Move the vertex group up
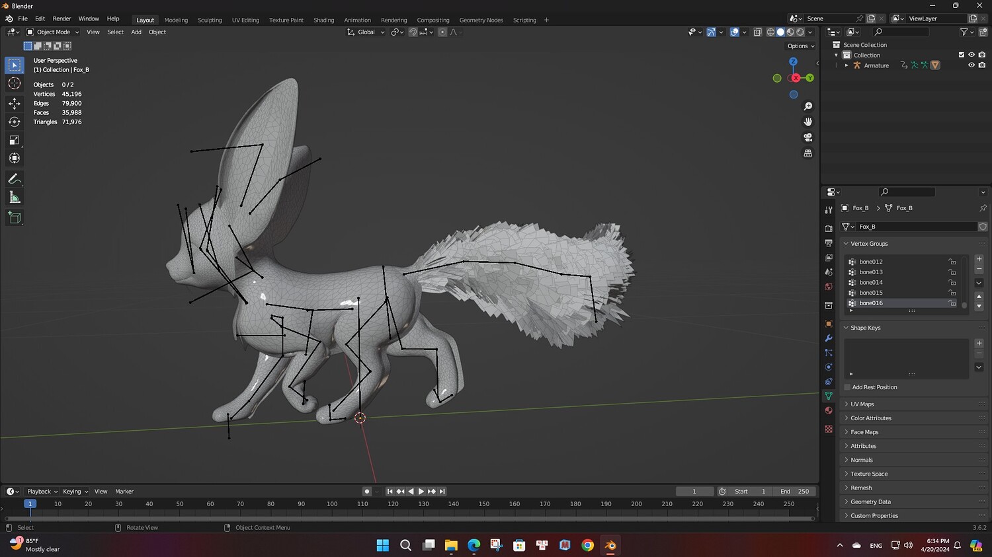 (979, 296)
